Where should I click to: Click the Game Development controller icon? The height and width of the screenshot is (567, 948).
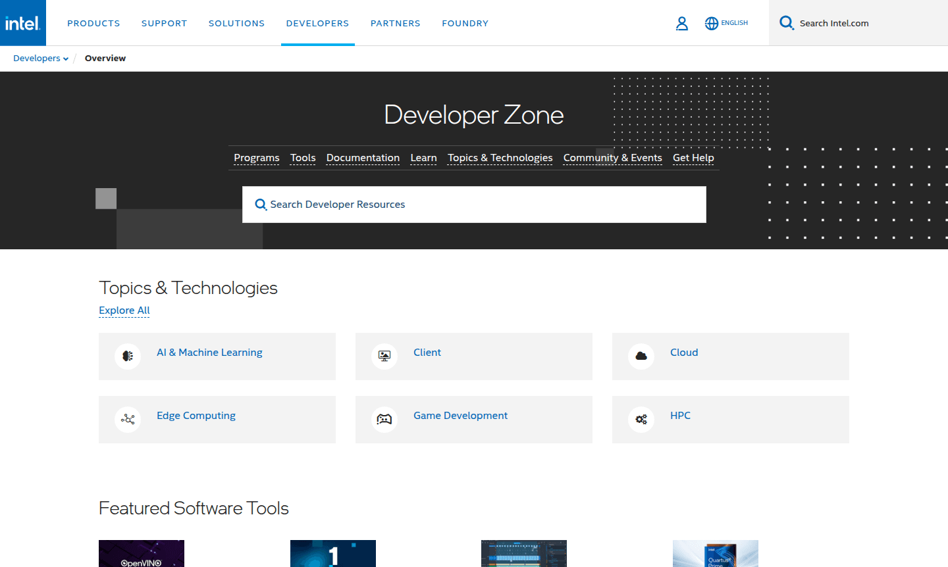[384, 419]
